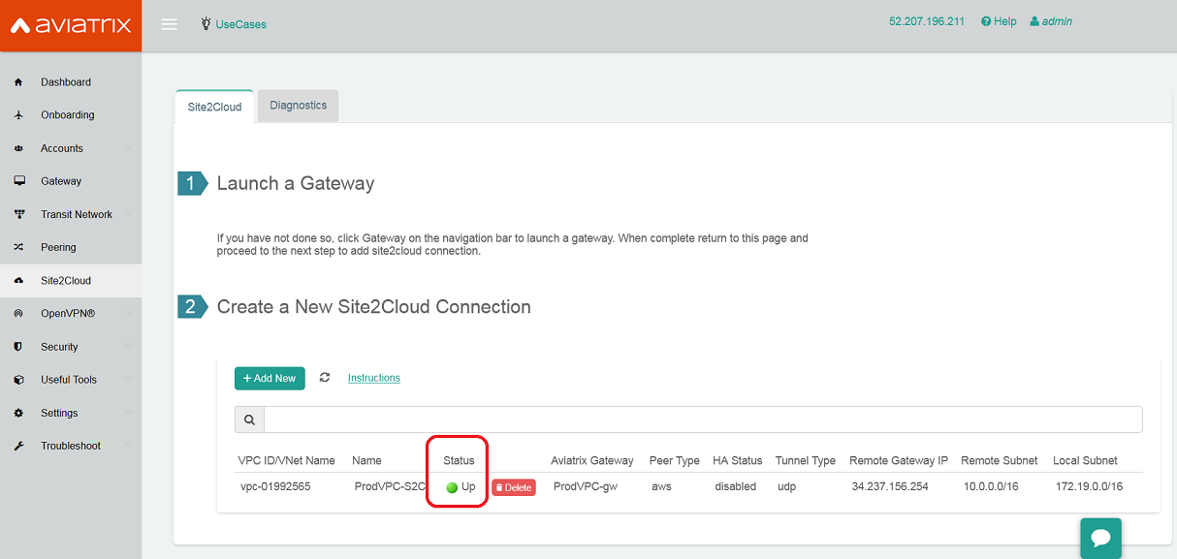Click the search magnifier icon
This screenshot has width=1177, height=559.
(249, 419)
